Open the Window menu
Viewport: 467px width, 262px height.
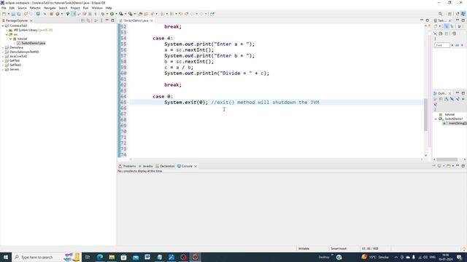[x=97, y=8]
